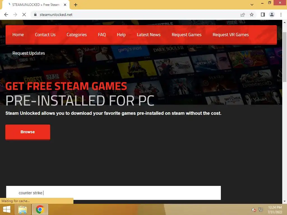The width and height of the screenshot is (287, 215).
Task: Click the lock icon in address bar
Action: pos(35,15)
